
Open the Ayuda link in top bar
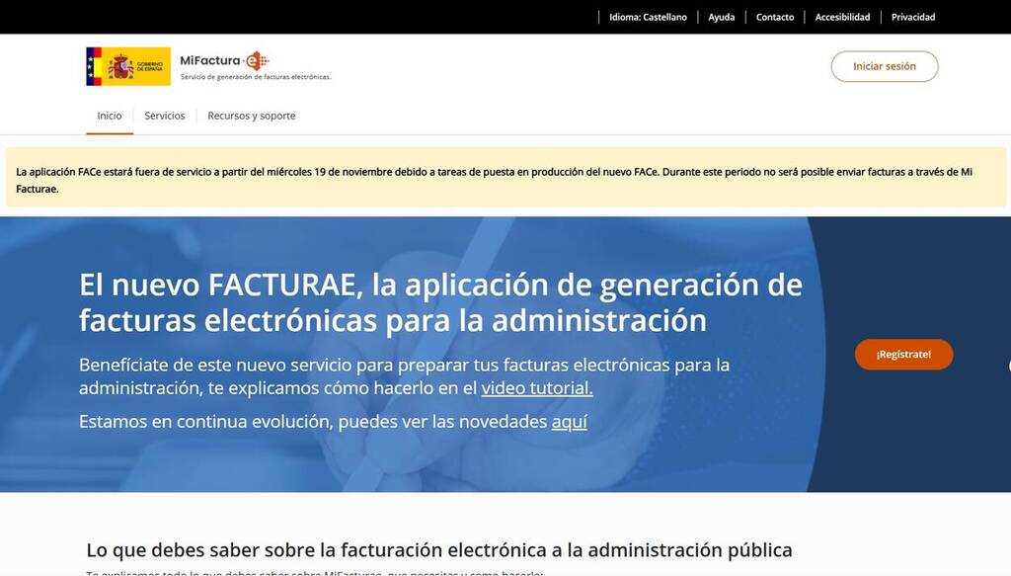[721, 17]
